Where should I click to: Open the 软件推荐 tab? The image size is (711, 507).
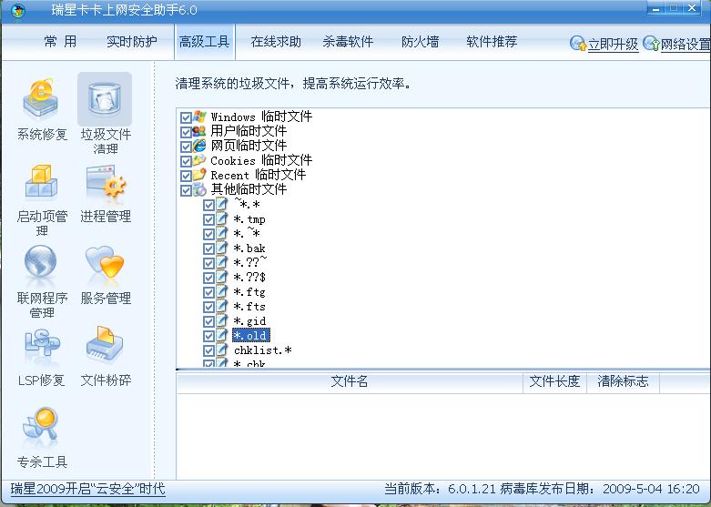(x=492, y=42)
